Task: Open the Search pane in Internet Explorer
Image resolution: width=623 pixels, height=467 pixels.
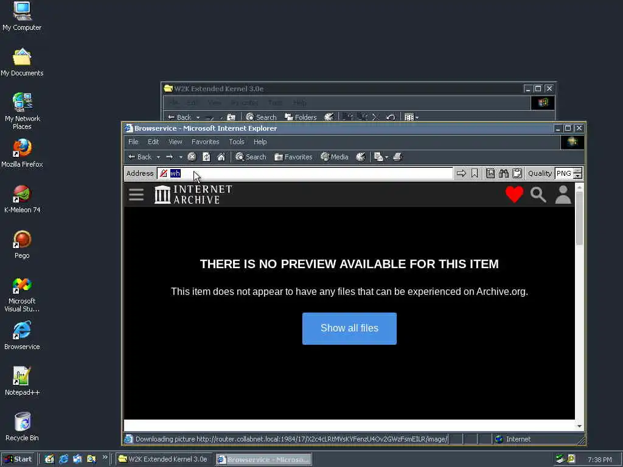Action: (x=251, y=157)
